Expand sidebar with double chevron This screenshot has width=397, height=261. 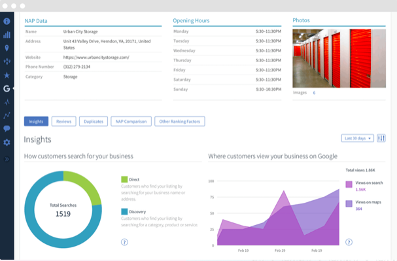(7, 159)
